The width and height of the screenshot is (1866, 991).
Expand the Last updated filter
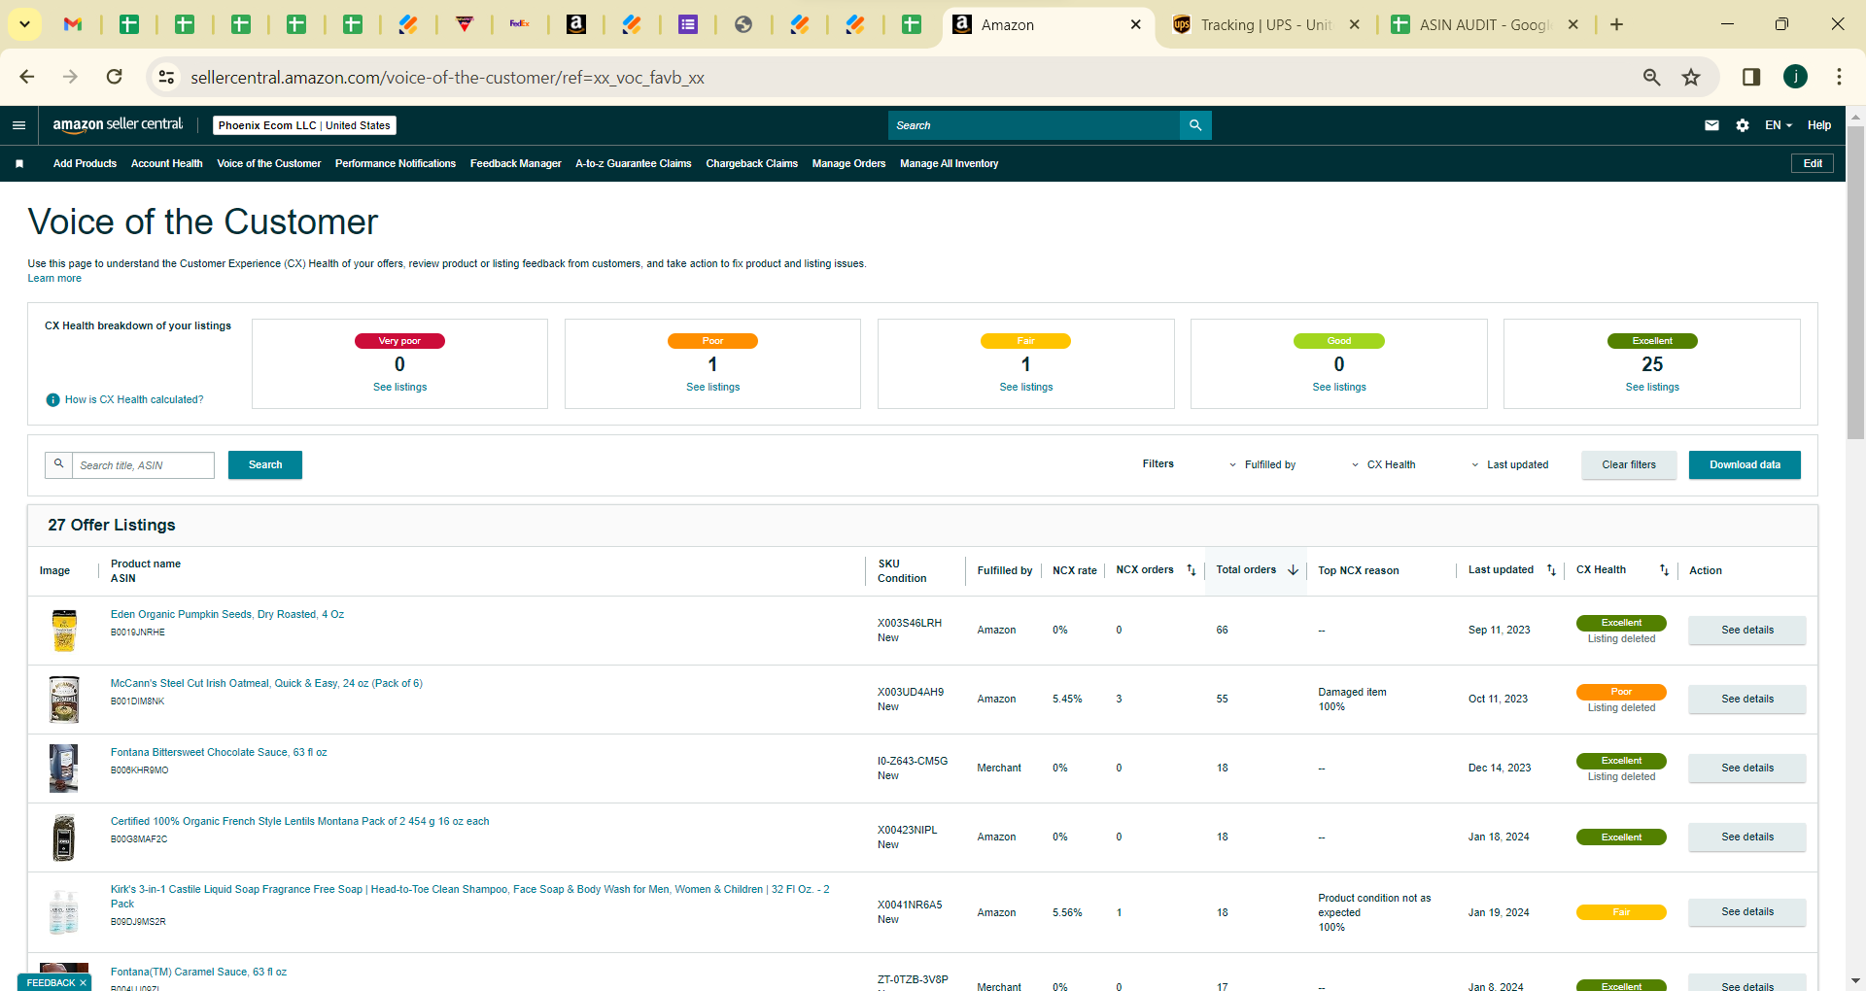[x=1510, y=465]
